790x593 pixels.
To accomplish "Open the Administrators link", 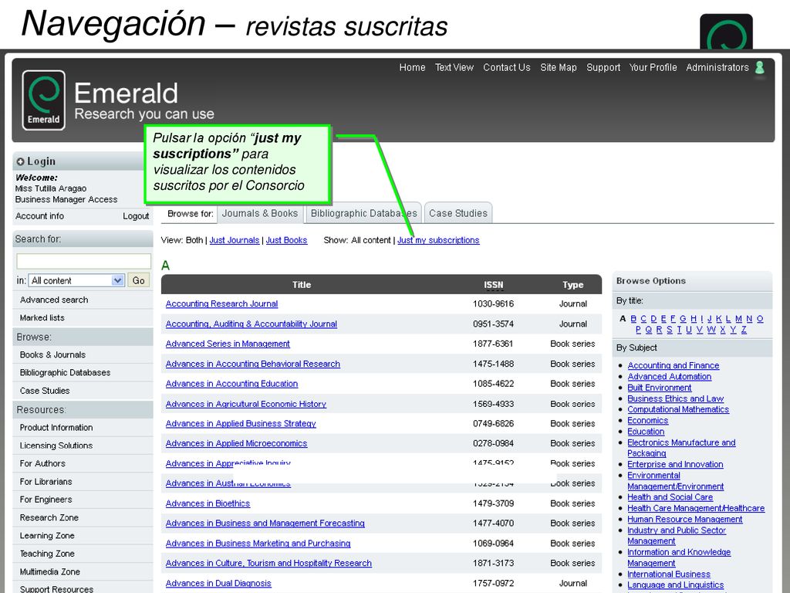I will [717, 68].
